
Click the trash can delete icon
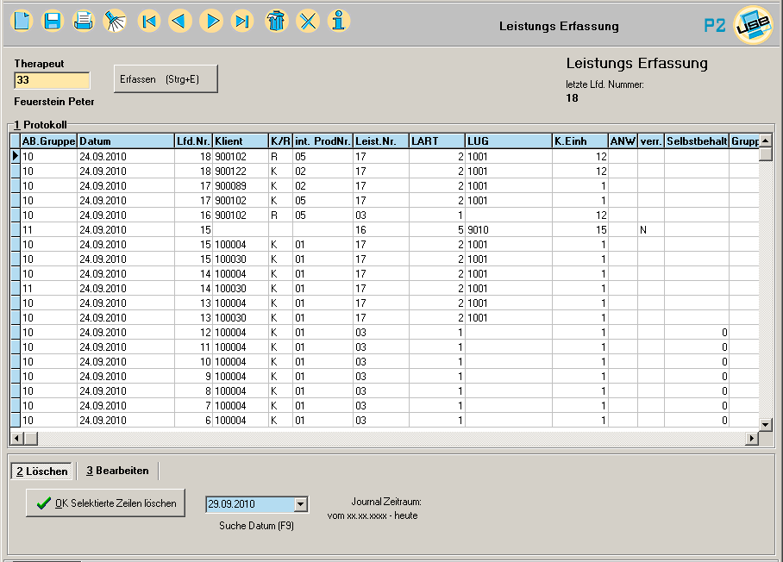[x=276, y=21]
